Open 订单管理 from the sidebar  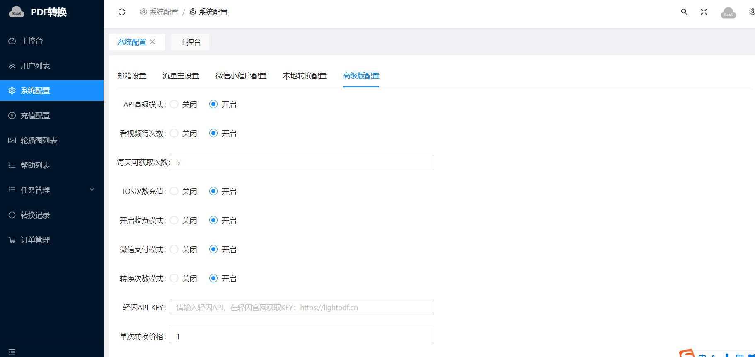35,240
